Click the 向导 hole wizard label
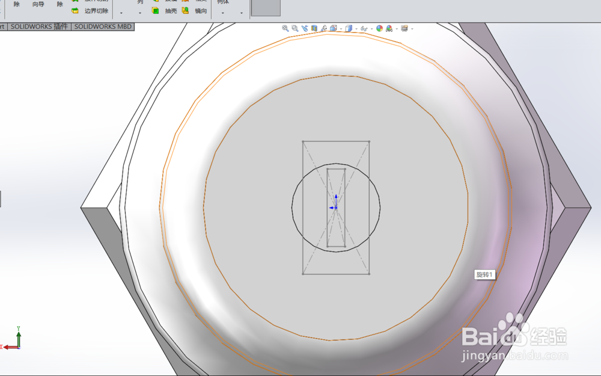Screen dimensions: 601x376 pyautogui.click(x=38, y=4)
